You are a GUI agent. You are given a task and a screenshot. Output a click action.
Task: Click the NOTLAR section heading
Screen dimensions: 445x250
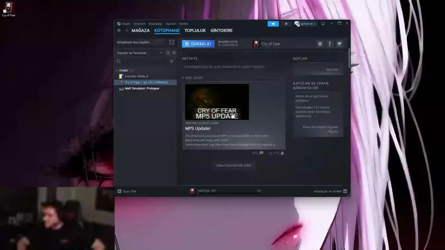300,59
